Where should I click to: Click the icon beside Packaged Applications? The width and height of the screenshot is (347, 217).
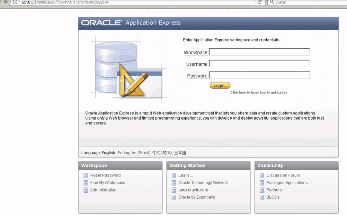click(x=262, y=183)
